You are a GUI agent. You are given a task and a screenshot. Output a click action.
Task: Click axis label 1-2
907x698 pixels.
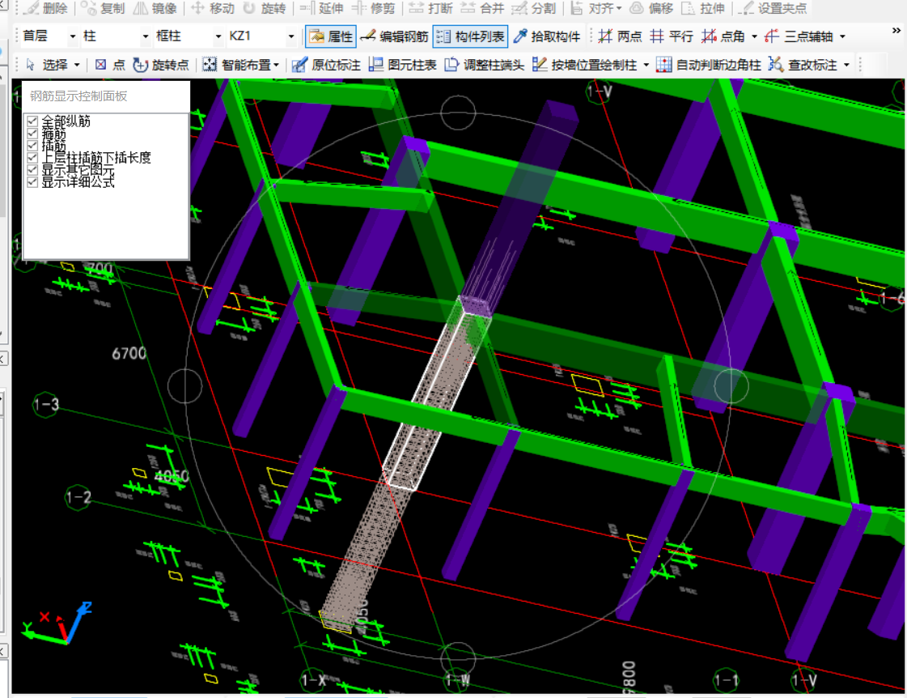[78, 497]
